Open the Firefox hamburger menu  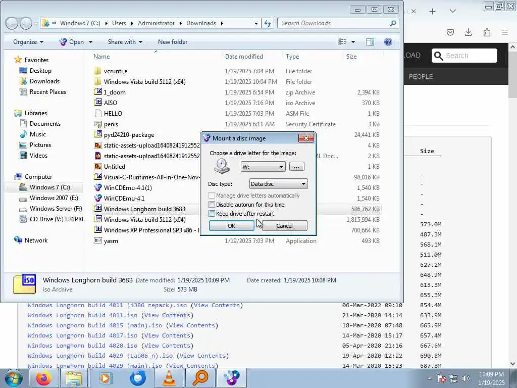[x=505, y=32]
